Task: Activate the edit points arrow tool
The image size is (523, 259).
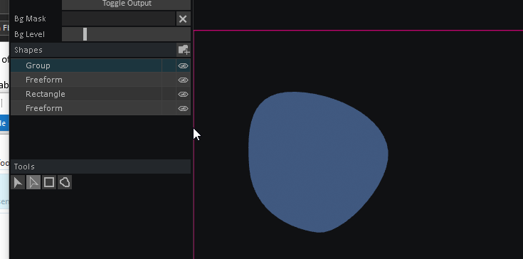Action: (33, 182)
